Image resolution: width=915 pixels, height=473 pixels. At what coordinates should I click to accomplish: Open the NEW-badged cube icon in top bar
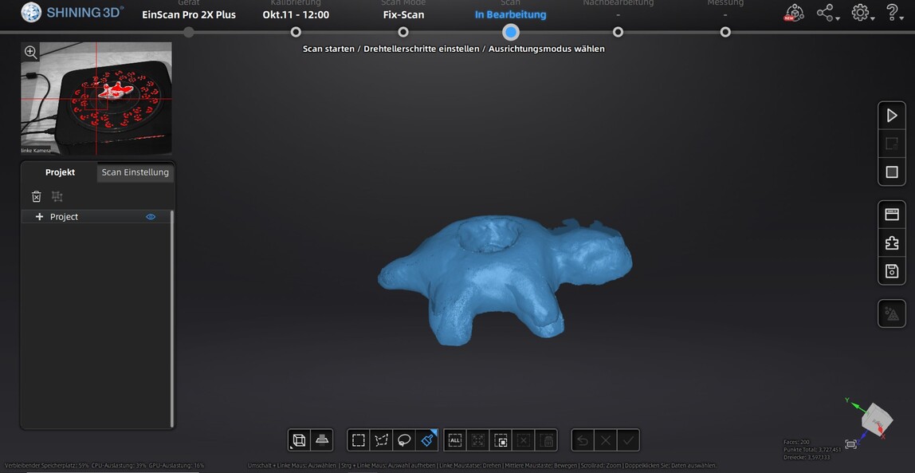(x=794, y=13)
